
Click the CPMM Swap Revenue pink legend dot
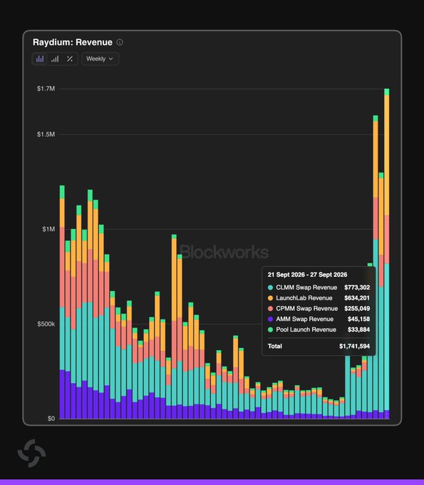270,309
